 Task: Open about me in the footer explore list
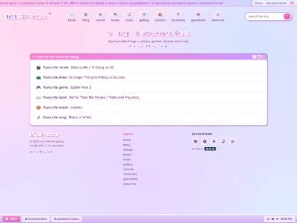(130, 184)
